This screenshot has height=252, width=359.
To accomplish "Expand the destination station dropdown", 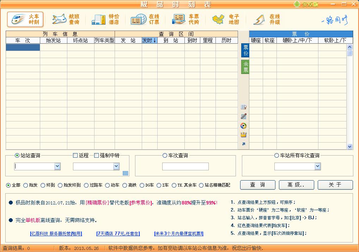I will (116, 166).
